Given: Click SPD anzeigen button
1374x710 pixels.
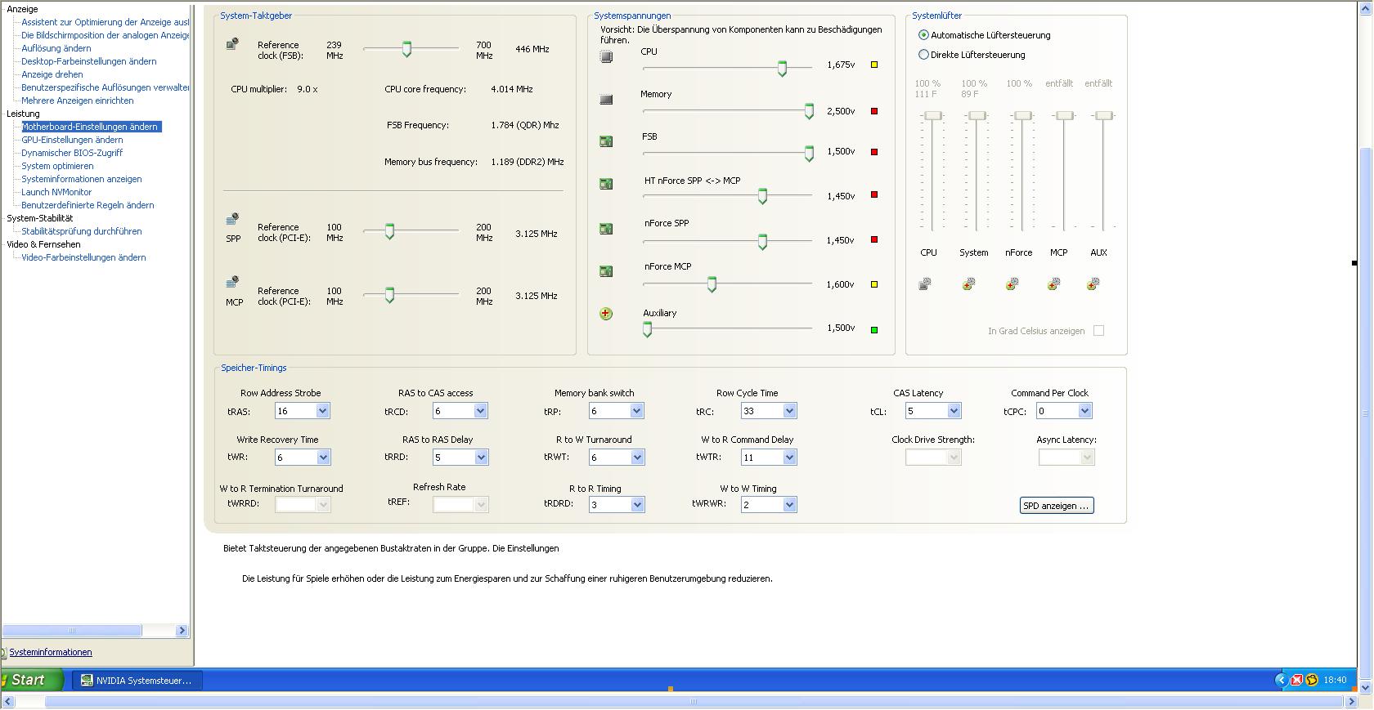Looking at the screenshot, I should pyautogui.click(x=1057, y=506).
